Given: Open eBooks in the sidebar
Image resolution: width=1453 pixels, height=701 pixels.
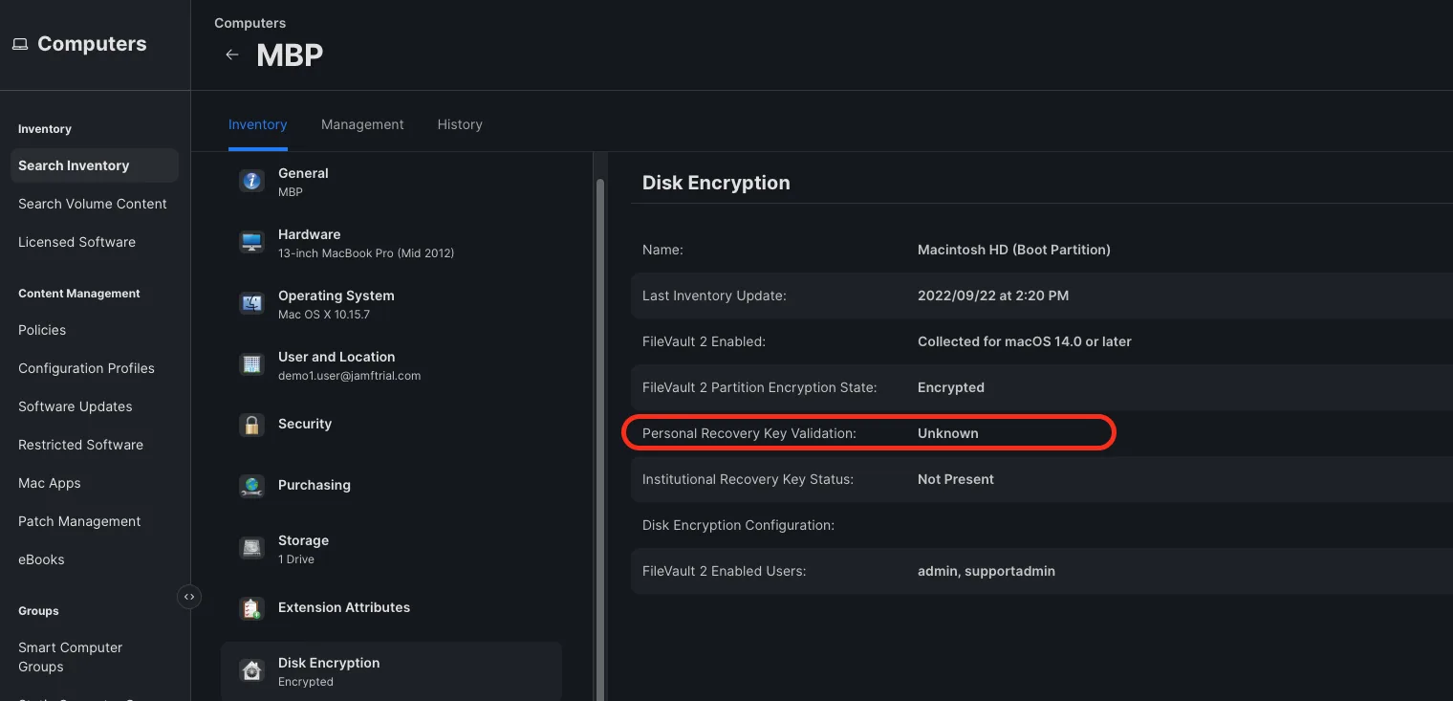Looking at the screenshot, I should 41,559.
